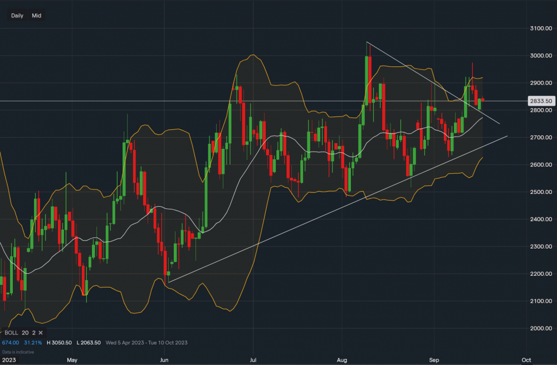The image size is (557, 365).
Task: Click the Jul label on time axis
Action: 253,361
